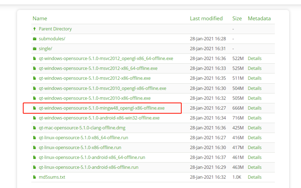Screen dimensions: 301x188
Task: Open Details for msvc2012-x86-offline.exe
Action: 255,78
